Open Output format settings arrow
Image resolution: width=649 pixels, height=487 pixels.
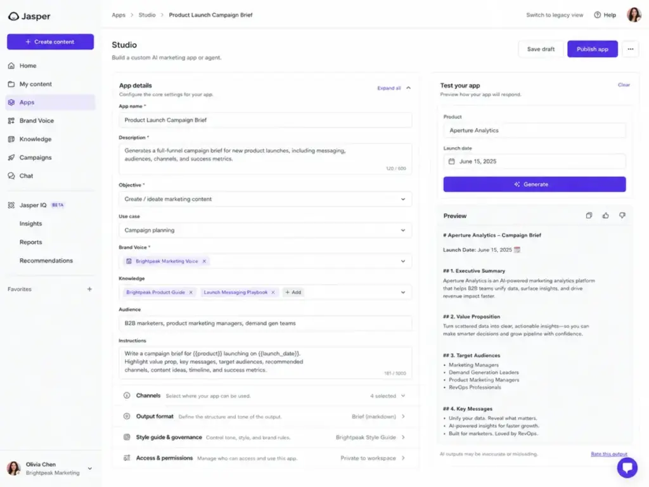pyautogui.click(x=403, y=416)
